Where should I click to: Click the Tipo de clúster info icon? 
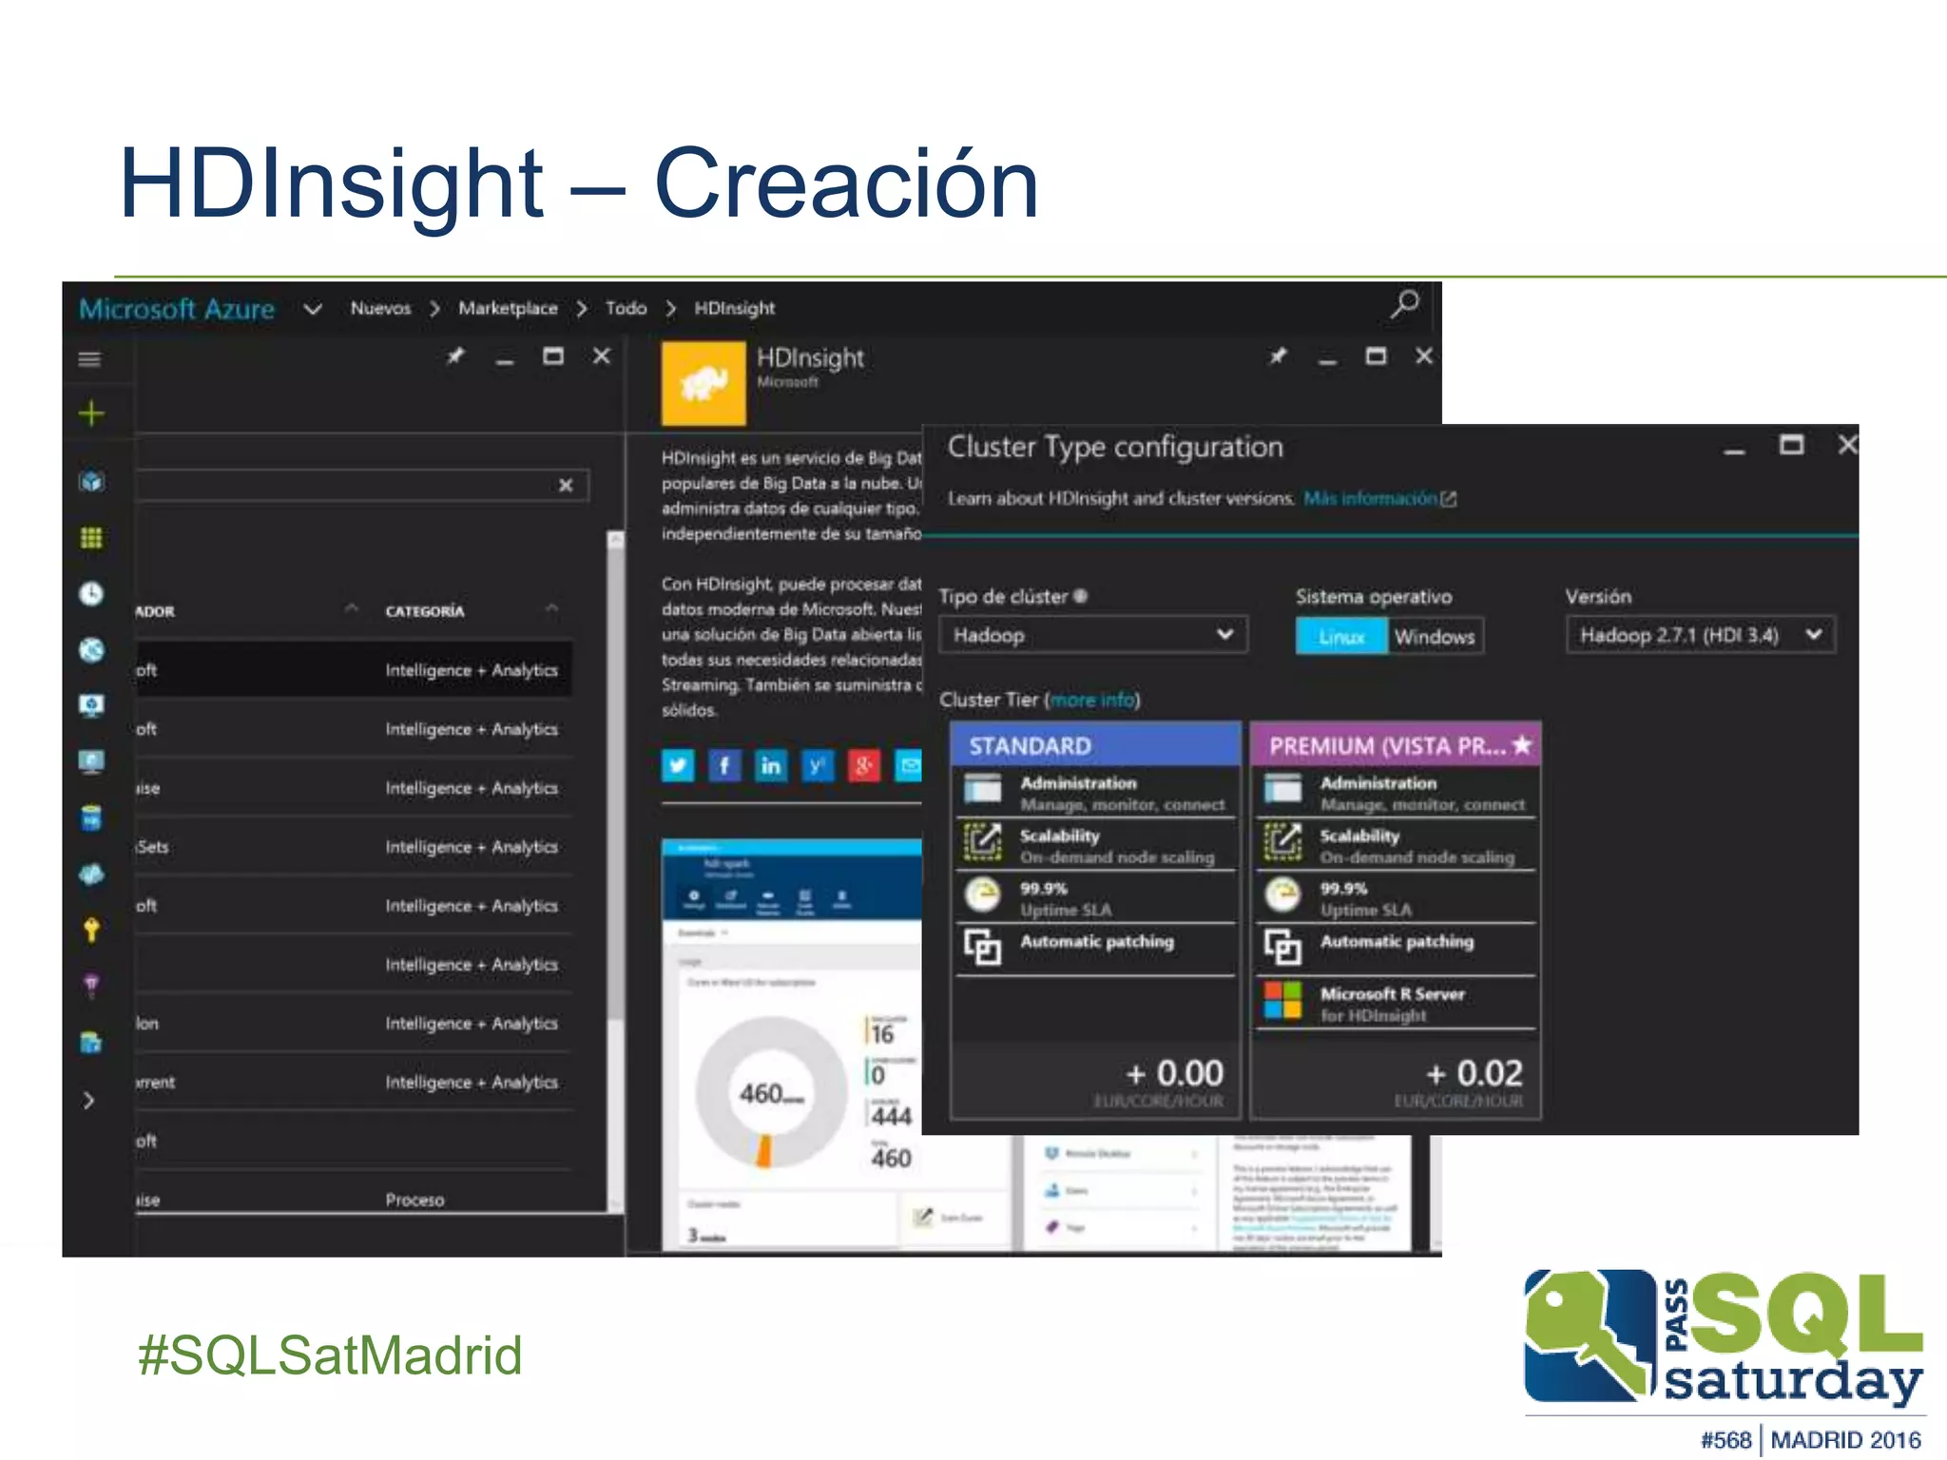[x=1080, y=596]
